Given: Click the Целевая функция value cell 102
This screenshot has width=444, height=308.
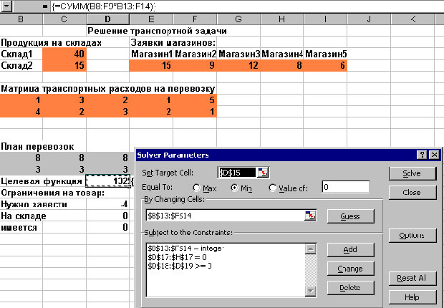Looking at the screenshot, I should 107,181.
